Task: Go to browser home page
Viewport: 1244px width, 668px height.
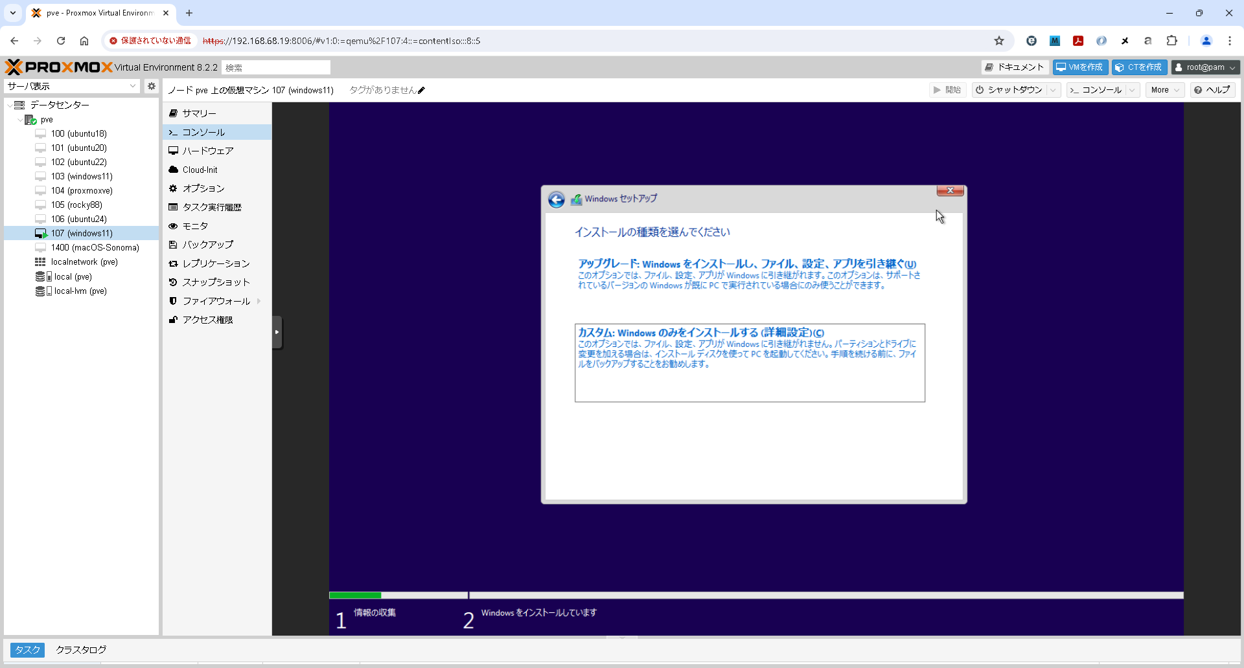Action: tap(84, 41)
